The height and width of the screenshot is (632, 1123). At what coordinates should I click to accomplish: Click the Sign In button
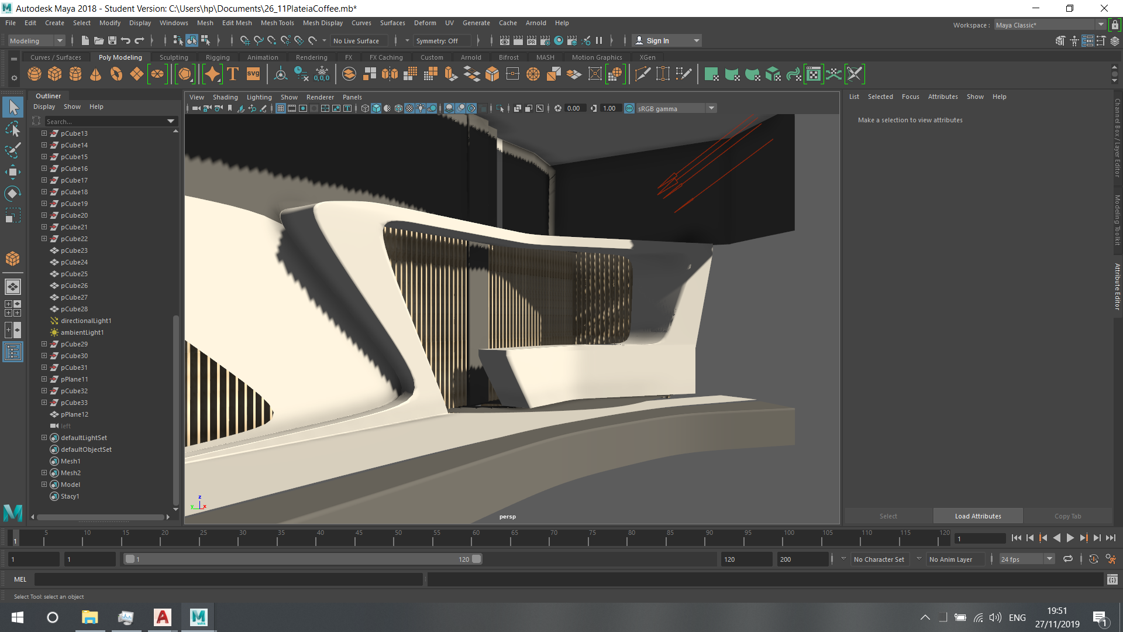point(657,41)
